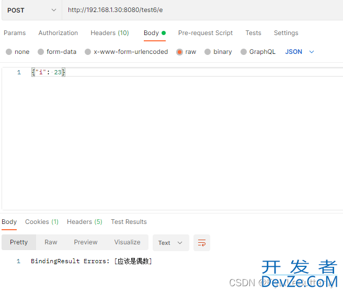Image resolution: width=343 pixels, height=293 pixels.
Task: Switch response view to Visualize
Action: point(127,242)
